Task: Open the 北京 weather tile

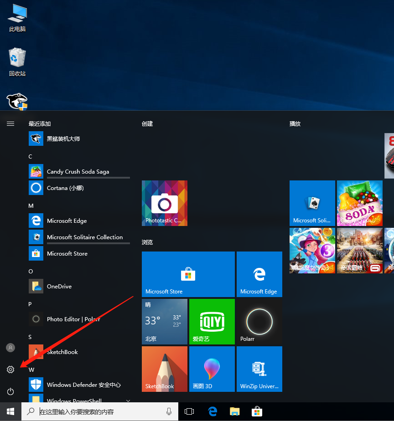Action: (165, 322)
